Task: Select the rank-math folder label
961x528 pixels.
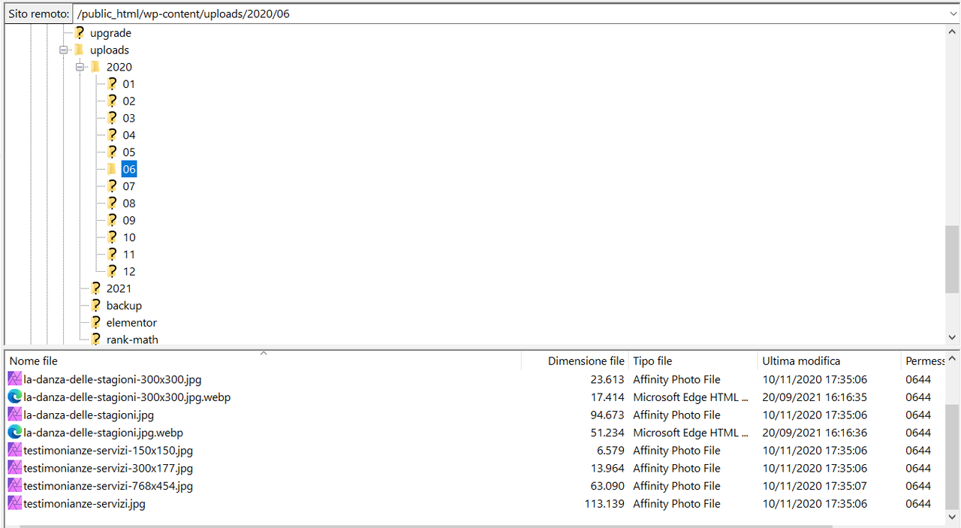Action: (x=132, y=339)
